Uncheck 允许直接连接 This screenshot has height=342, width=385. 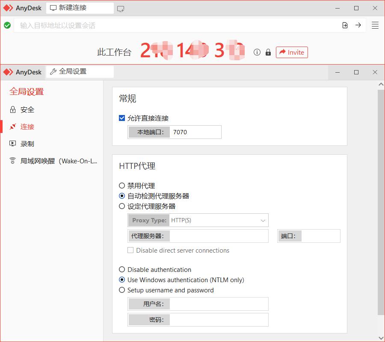(x=122, y=118)
